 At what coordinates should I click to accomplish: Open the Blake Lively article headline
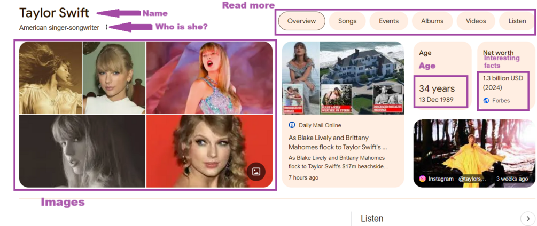pyautogui.click(x=338, y=143)
